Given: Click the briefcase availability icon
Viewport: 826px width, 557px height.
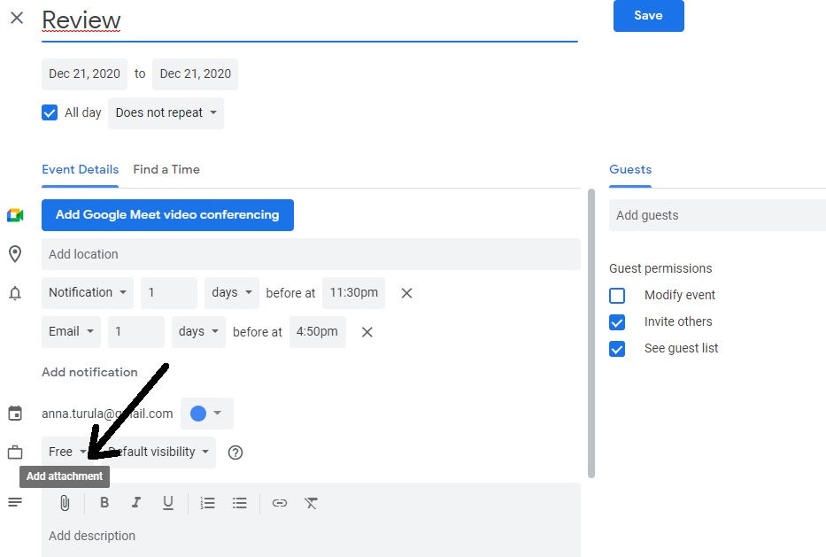Looking at the screenshot, I should (x=15, y=453).
